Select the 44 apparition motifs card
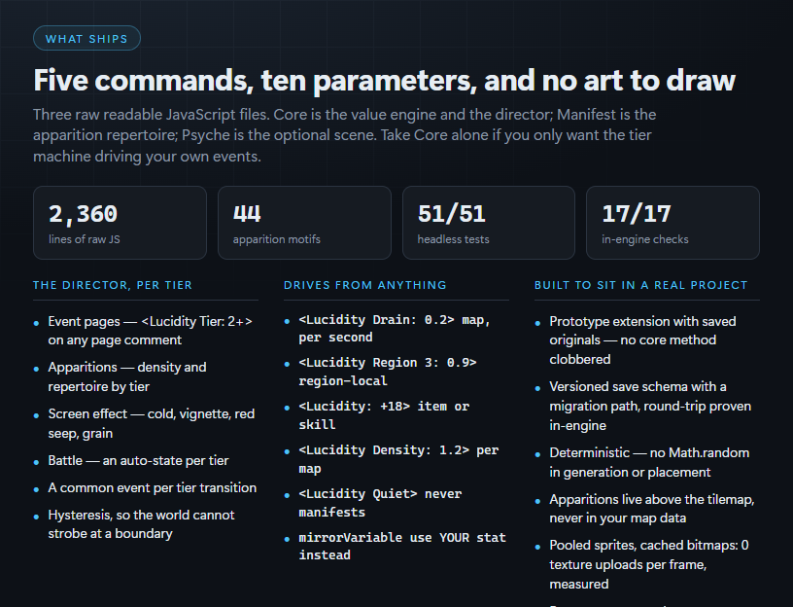 pyautogui.click(x=304, y=223)
